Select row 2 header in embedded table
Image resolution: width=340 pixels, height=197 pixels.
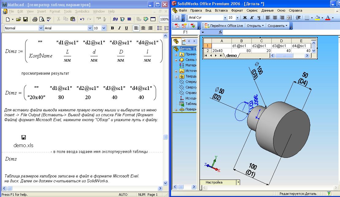click(x=208, y=50)
